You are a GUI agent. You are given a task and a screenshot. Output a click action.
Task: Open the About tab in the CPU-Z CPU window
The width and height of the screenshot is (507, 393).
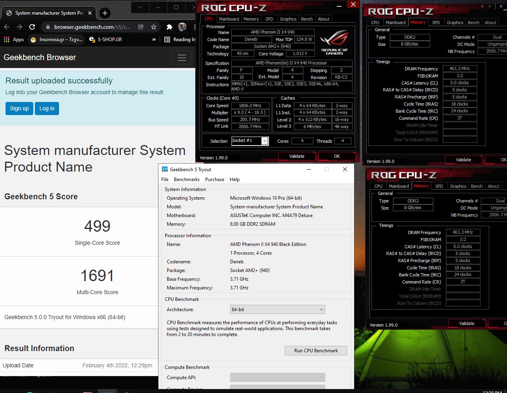(x=324, y=19)
